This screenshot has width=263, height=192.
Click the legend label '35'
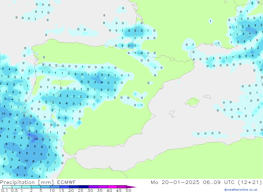(100, 190)
